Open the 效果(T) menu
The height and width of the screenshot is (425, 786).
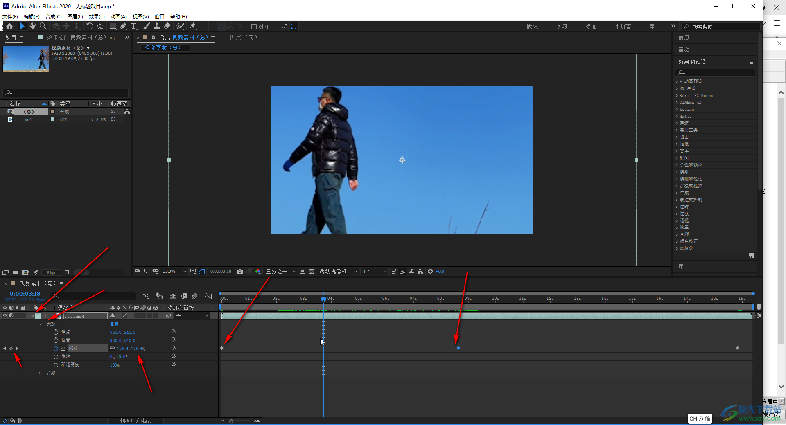point(97,17)
